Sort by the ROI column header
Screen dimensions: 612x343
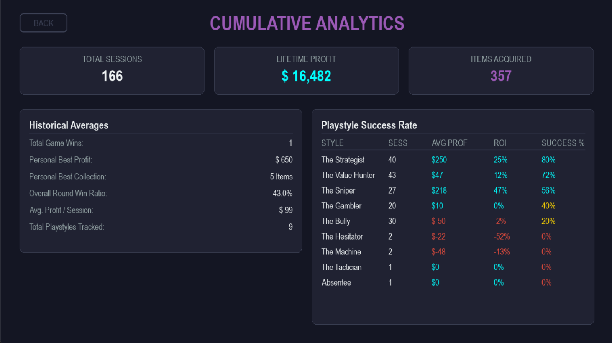click(500, 143)
